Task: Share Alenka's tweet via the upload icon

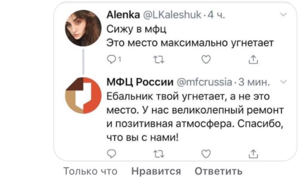Action: coord(254,60)
